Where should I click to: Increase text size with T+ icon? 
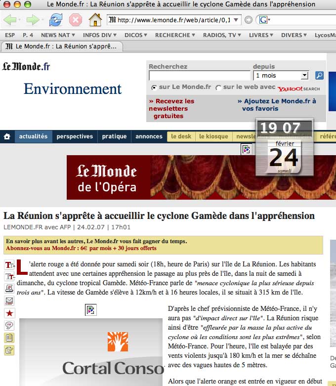click(x=9, y=265)
